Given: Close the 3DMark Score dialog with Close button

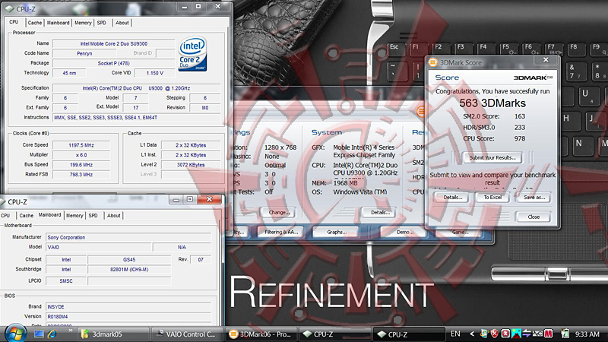Looking at the screenshot, I should click(x=534, y=217).
